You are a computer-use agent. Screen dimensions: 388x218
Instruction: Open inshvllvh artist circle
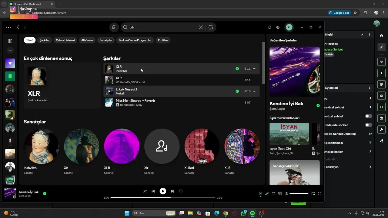click(x=42, y=146)
